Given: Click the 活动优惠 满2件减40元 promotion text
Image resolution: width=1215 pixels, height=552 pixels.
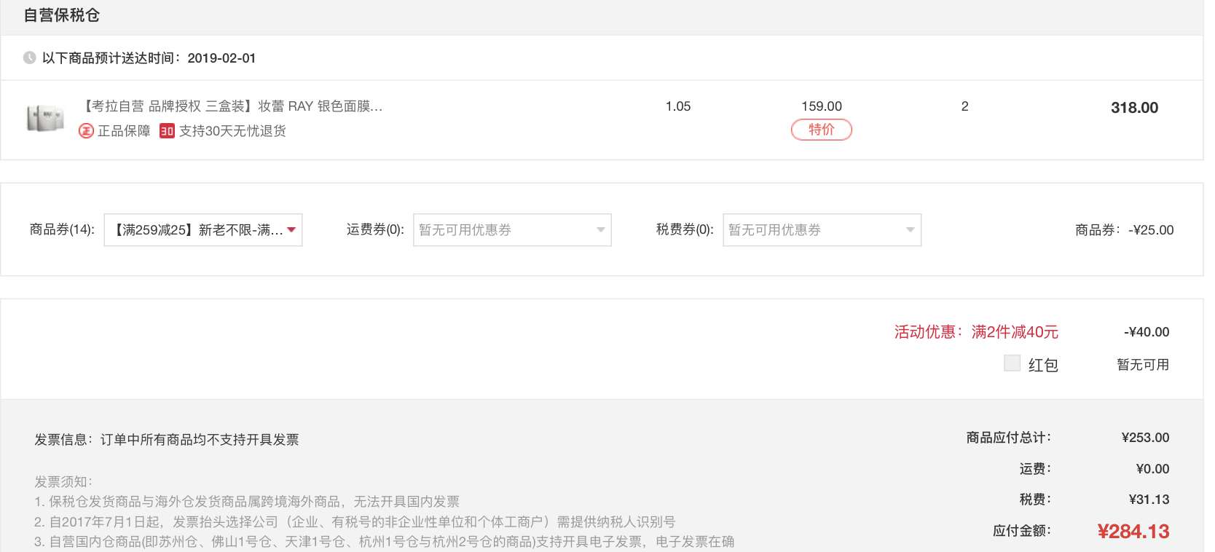Looking at the screenshot, I should click(976, 332).
